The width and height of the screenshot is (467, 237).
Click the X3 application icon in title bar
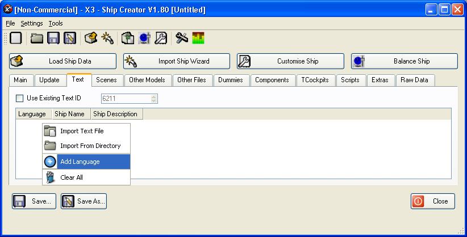pos(8,9)
